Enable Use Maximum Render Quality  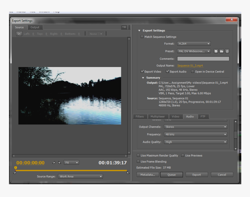[x=138, y=156]
